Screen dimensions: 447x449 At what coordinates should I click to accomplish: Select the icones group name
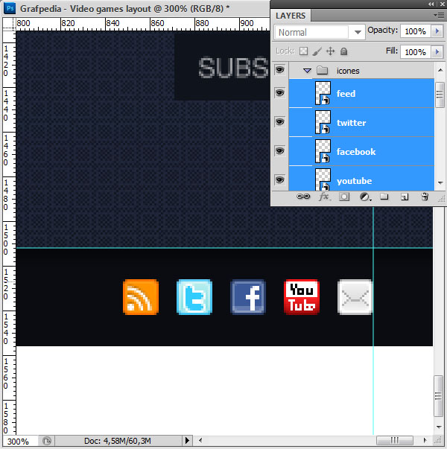[348, 71]
